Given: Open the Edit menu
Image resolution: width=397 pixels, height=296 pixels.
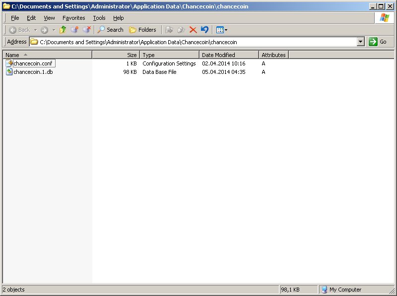Looking at the screenshot, I should tap(31, 18).
